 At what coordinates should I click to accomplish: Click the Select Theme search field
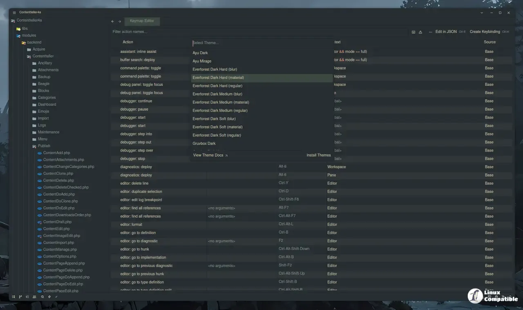261,43
